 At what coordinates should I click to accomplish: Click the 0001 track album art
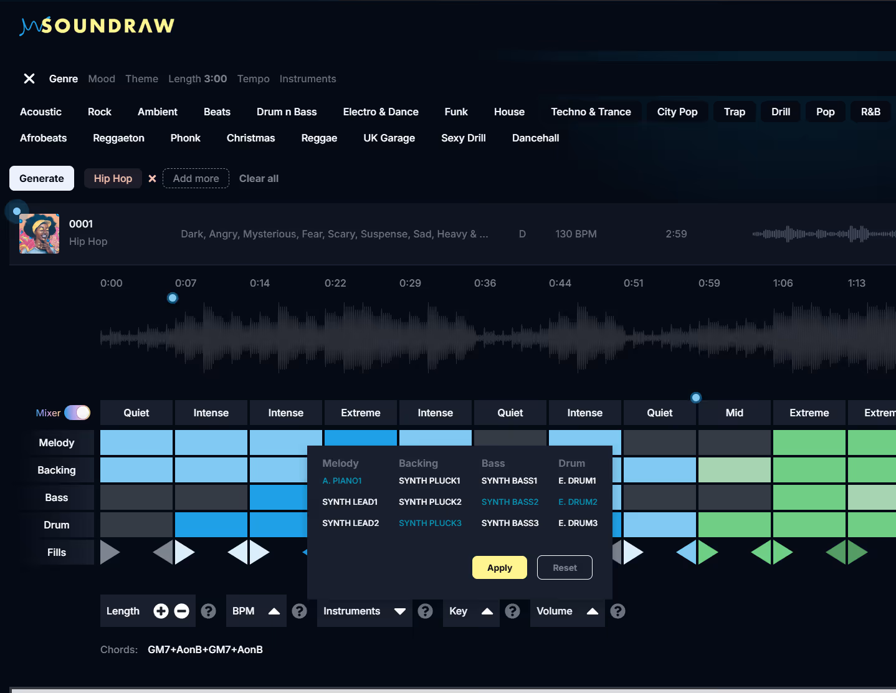point(39,234)
